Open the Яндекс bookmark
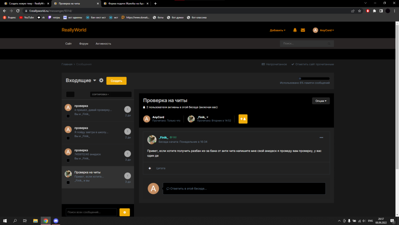The height and width of the screenshot is (225, 399). click(x=10, y=17)
